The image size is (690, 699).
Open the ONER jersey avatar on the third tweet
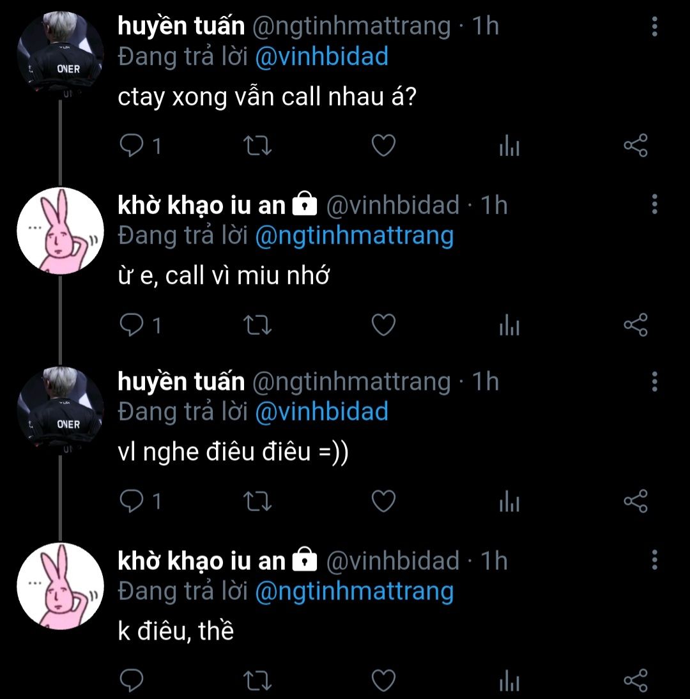(59, 409)
